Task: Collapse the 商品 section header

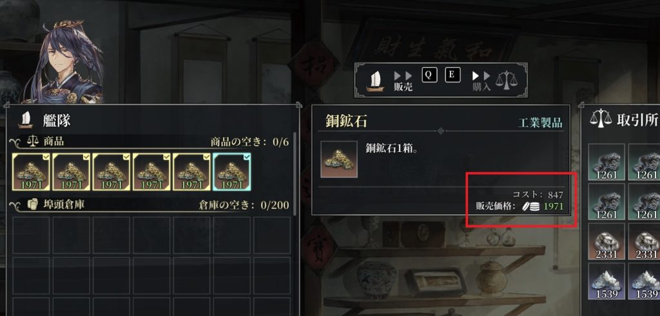Action: [x=150, y=142]
